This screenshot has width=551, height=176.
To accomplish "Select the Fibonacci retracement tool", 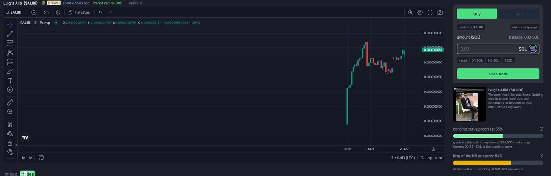I will [x=10, y=43].
